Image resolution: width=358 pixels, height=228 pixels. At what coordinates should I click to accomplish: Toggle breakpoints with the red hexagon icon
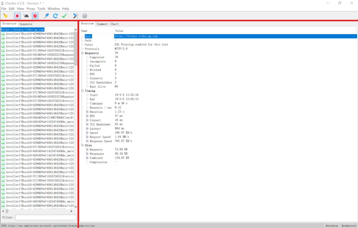[35, 16]
